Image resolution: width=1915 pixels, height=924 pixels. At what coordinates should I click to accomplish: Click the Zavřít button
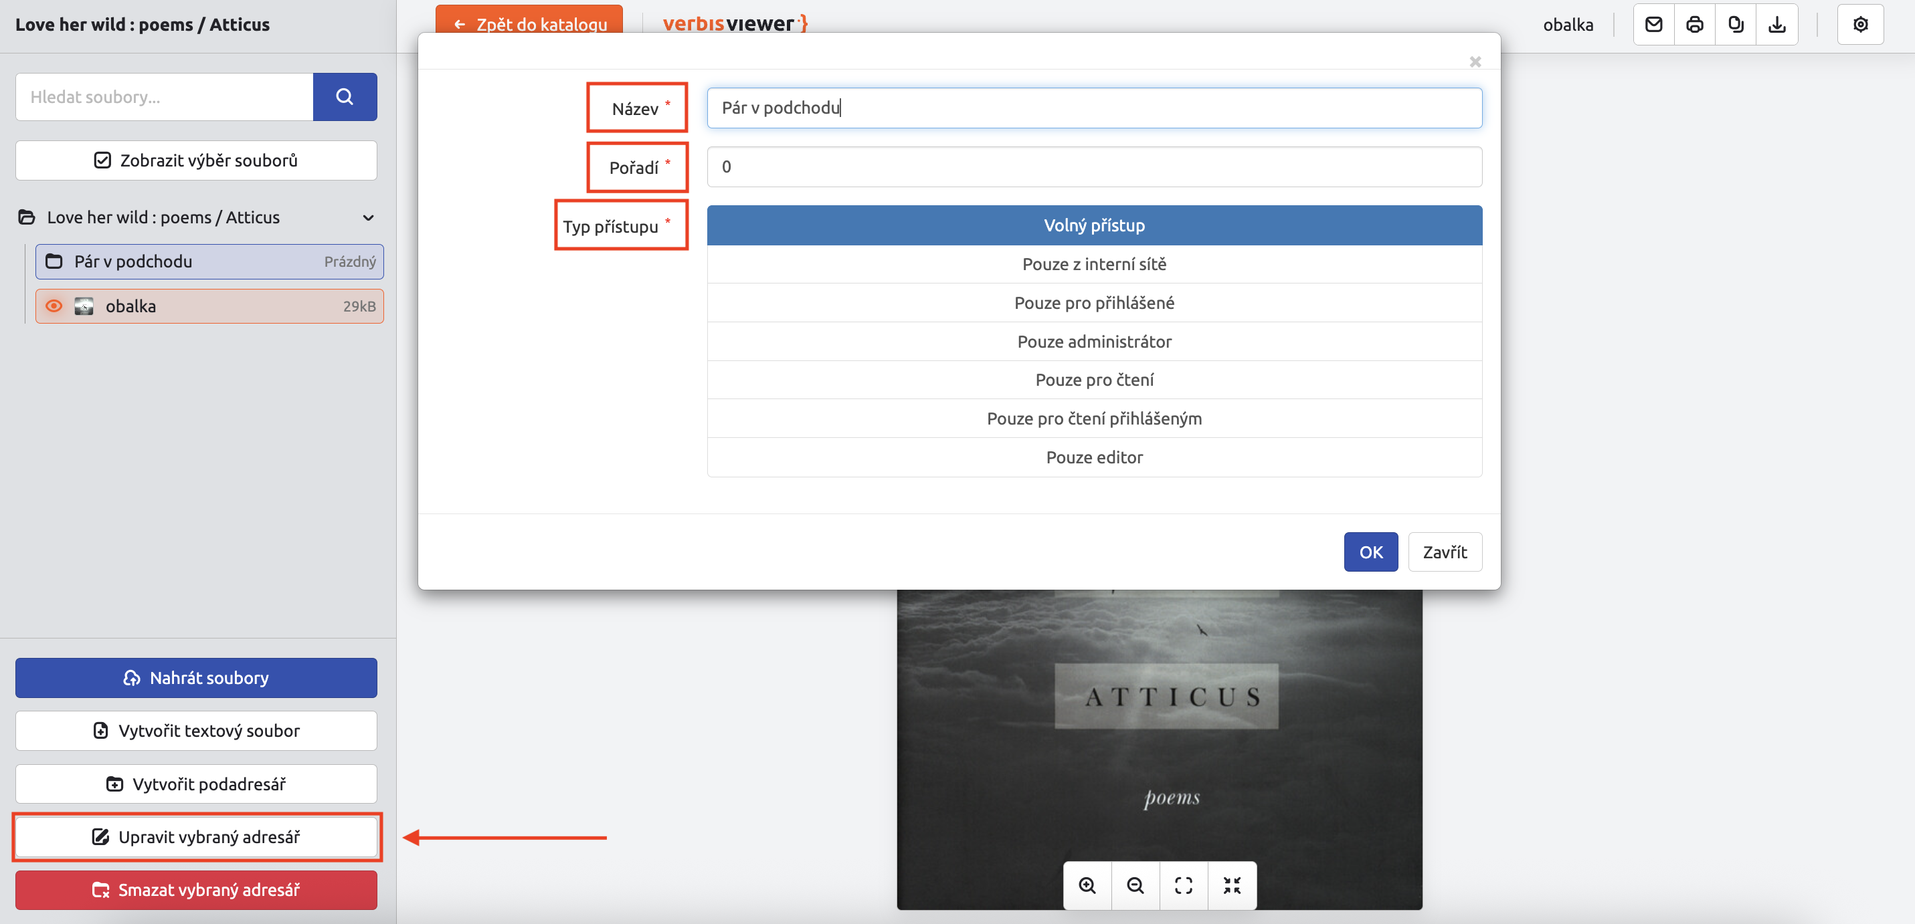[1445, 552]
